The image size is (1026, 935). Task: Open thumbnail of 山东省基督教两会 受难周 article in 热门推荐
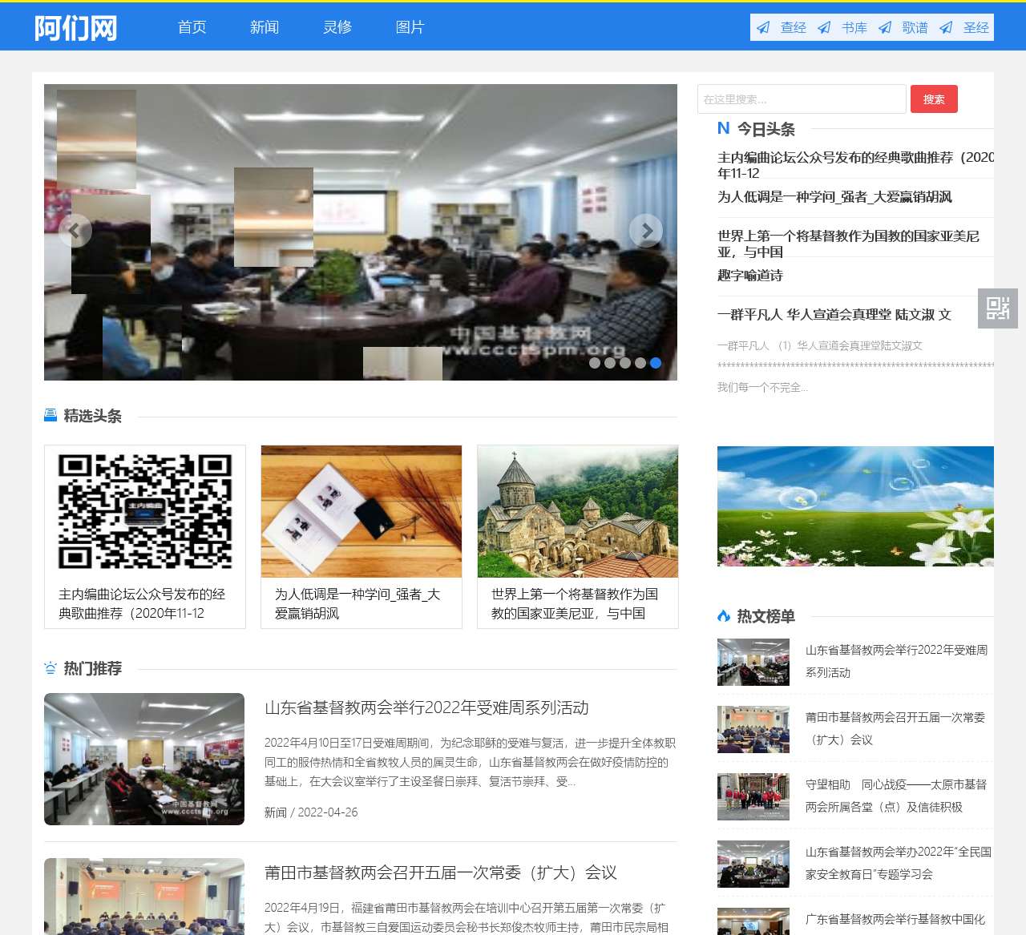tap(144, 759)
